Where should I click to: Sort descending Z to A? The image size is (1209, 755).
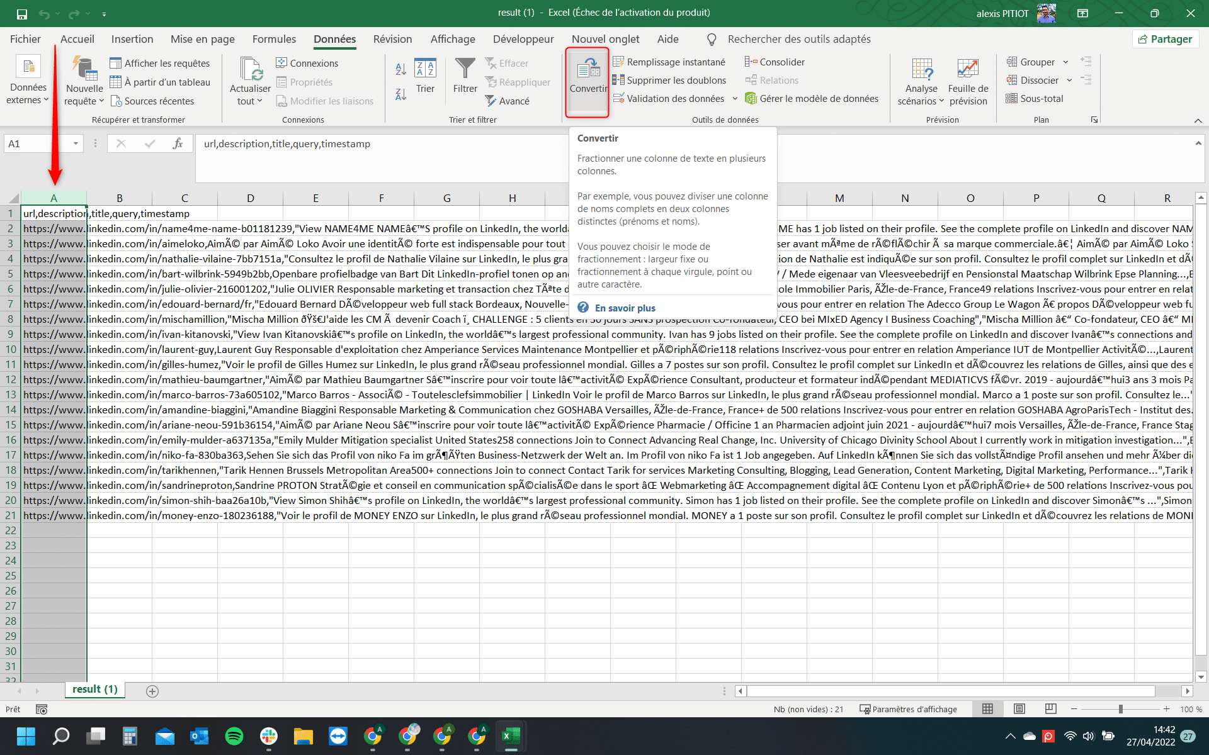click(400, 94)
